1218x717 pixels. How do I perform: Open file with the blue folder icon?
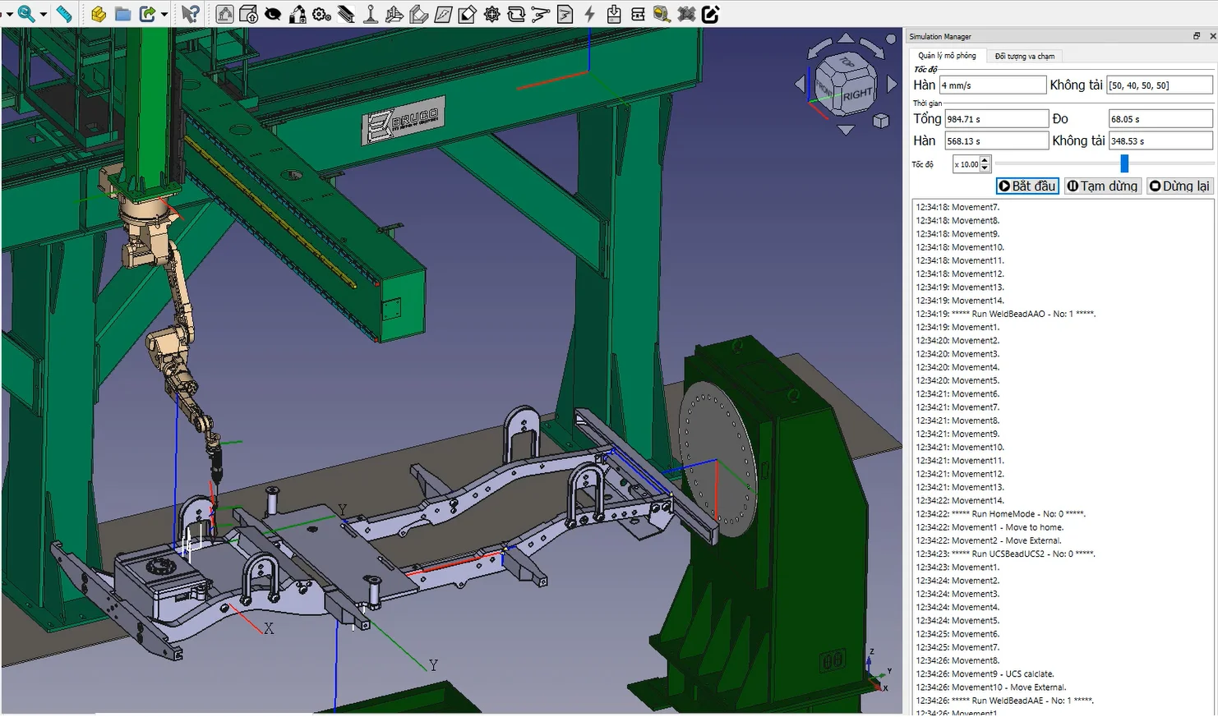pos(122,14)
